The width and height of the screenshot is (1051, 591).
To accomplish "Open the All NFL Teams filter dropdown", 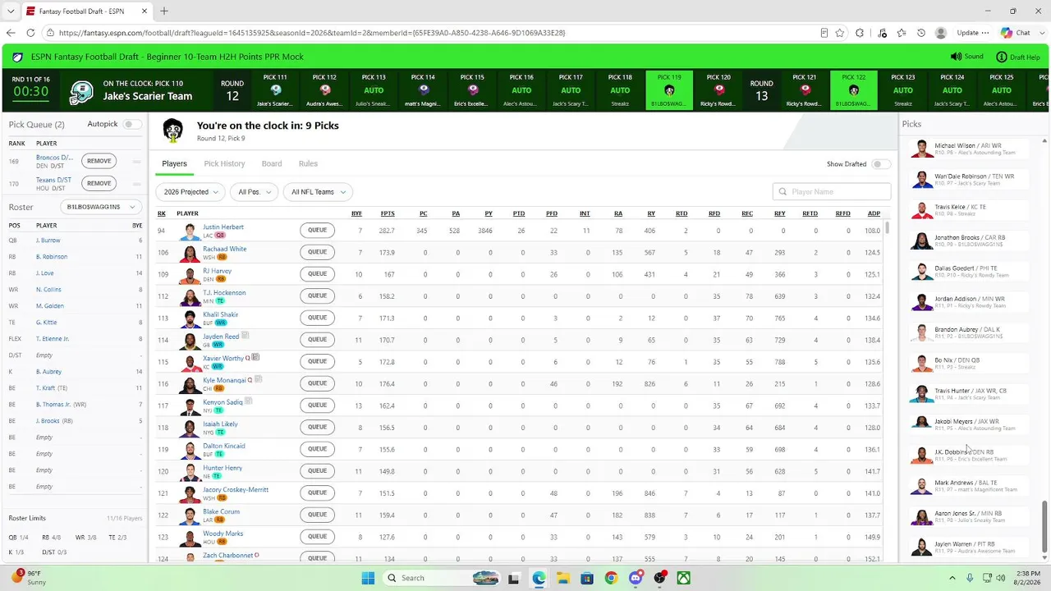I will coord(318,192).
